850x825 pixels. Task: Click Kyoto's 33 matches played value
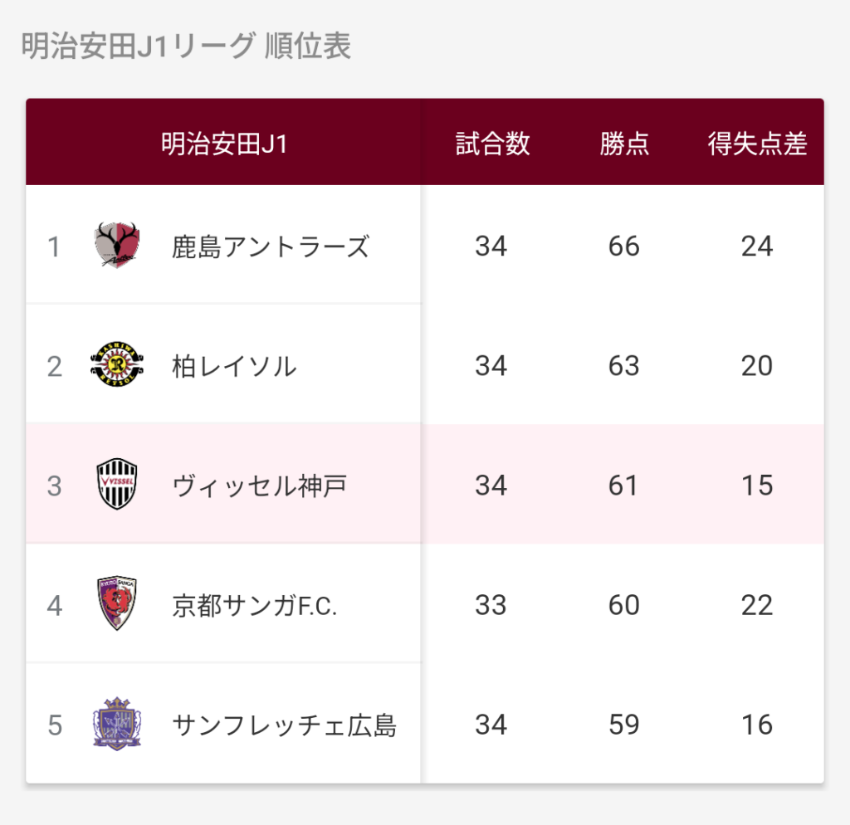pyautogui.click(x=491, y=605)
